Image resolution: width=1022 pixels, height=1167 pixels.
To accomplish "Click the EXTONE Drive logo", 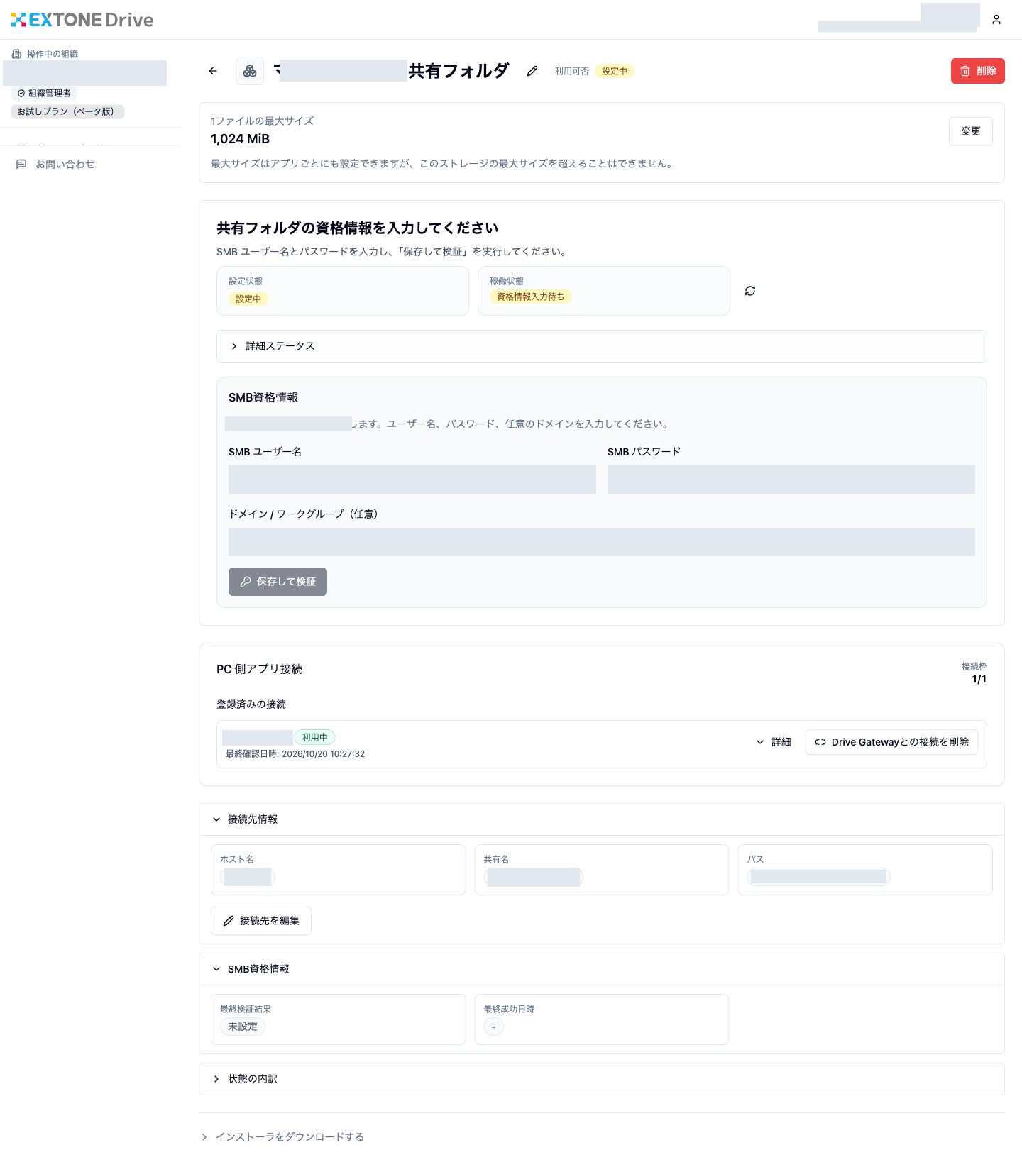I will 82,20.
